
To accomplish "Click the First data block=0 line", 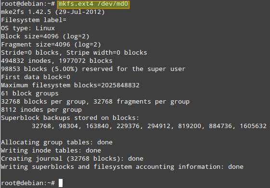I will [36, 77].
